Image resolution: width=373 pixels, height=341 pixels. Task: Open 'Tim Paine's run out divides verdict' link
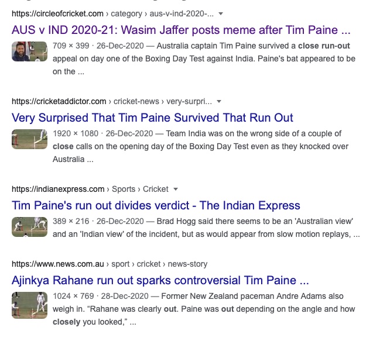(156, 205)
